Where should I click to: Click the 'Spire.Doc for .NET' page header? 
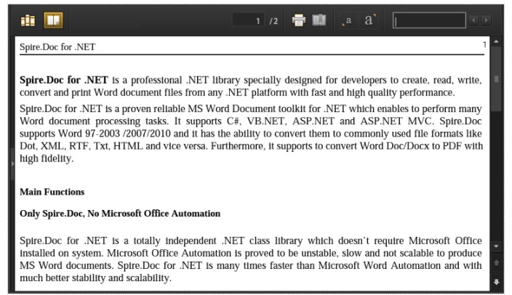point(57,47)
